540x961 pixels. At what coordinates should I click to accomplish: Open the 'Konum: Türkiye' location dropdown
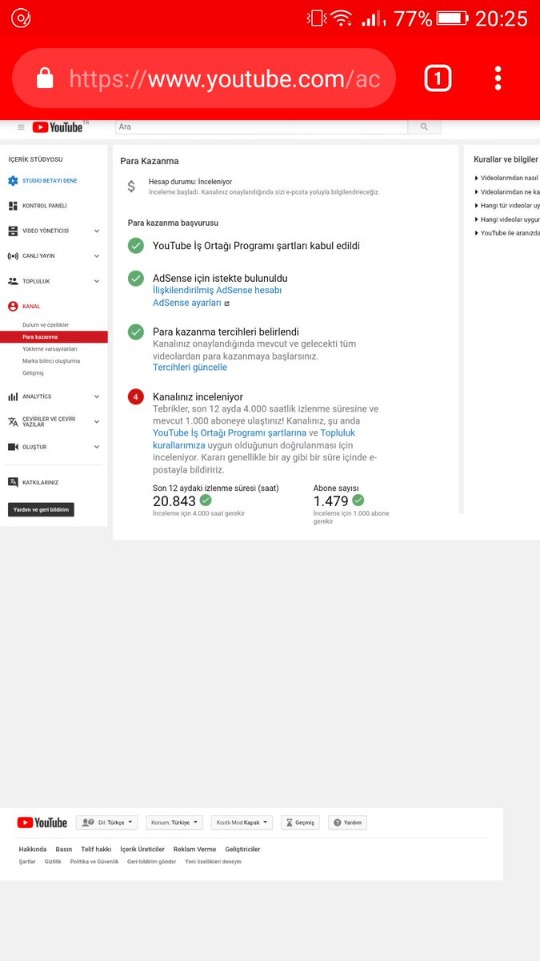pyautogui.click(x=174, y=822)
